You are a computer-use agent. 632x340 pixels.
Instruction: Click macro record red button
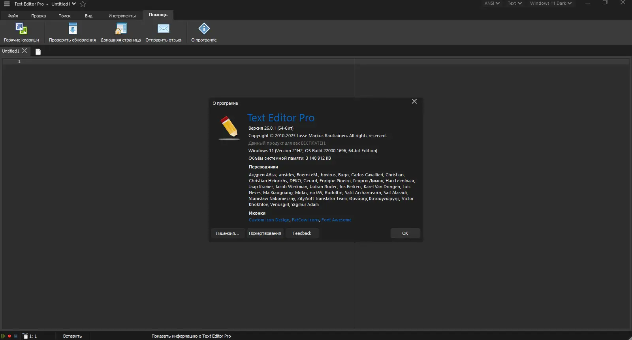pos(9,336)
